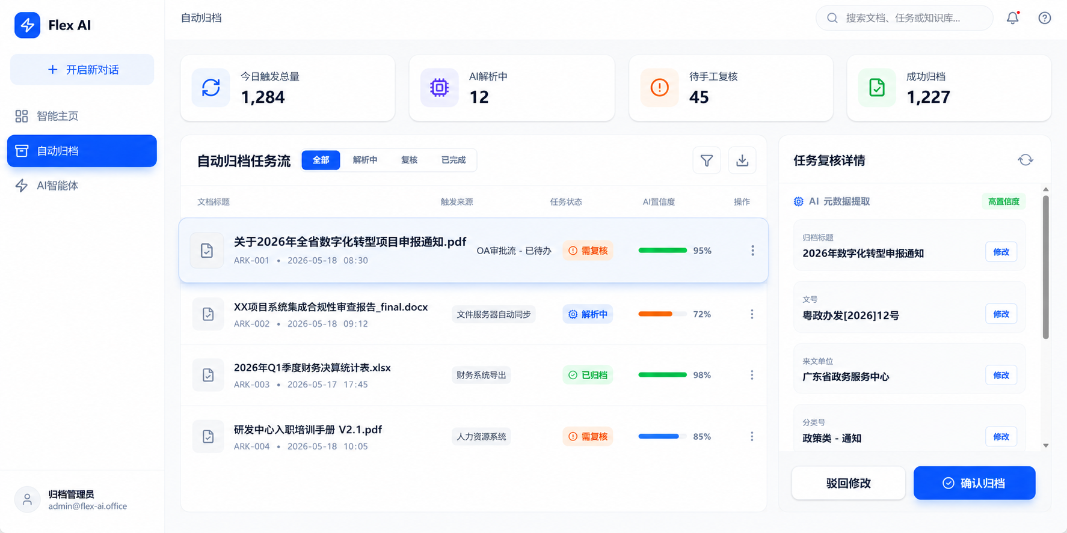
Task: Click file icon of XX项目系统集成 row
Action: click(x=208, y=314)
